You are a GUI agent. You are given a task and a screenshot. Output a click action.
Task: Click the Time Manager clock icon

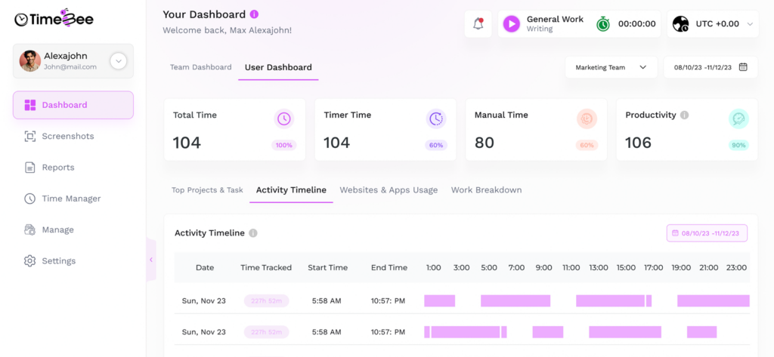click(30, 199)
